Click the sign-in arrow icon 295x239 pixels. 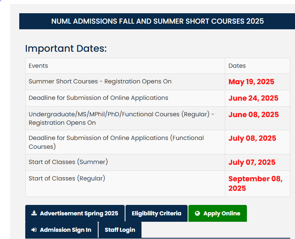pos(34,230)
